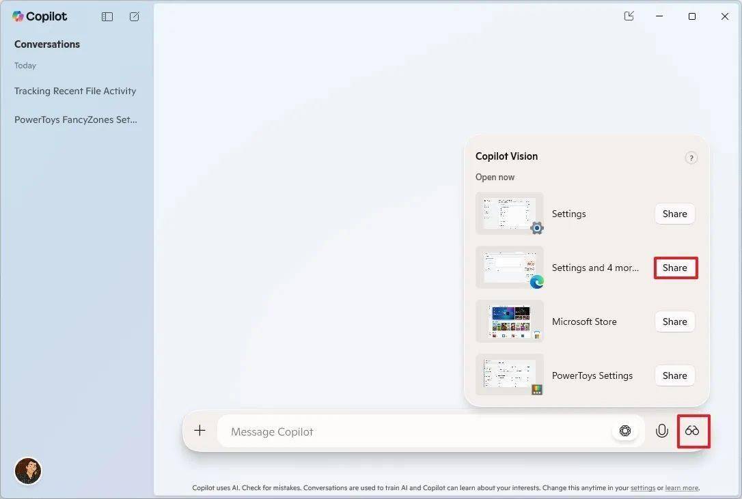Open Copilot Vision help question mark
The height and width of the screenshot is (499, 742).
tap(691, 158)
